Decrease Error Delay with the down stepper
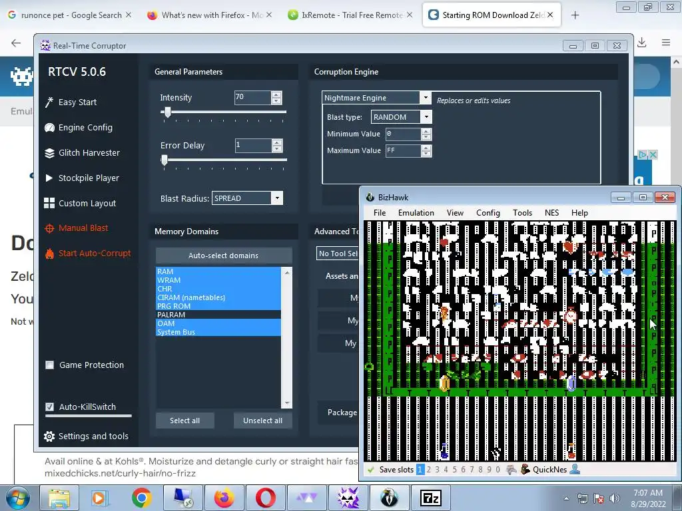The image size is (682, 511). pos(277,148)
